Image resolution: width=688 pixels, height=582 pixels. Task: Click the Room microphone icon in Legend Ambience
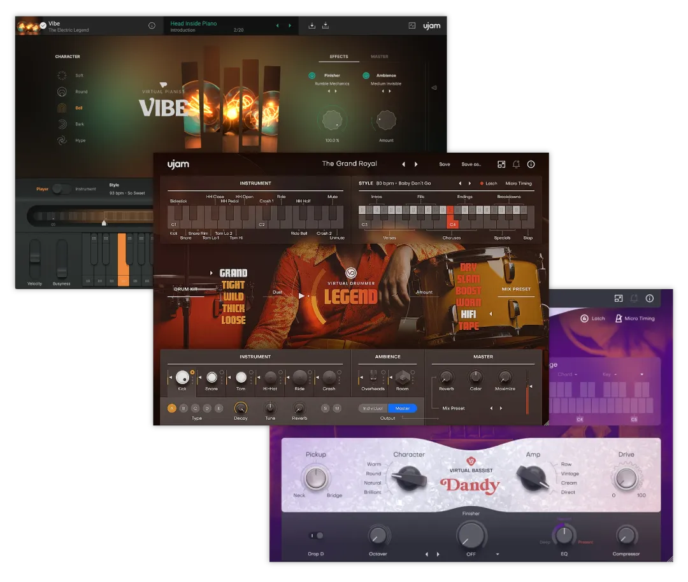pyautogui.click(x=403, y=377)
